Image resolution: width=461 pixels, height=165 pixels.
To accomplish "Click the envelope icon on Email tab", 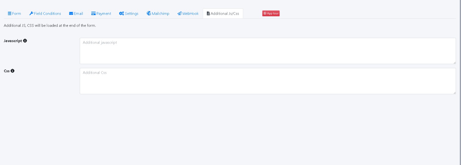I will [71, 13].
